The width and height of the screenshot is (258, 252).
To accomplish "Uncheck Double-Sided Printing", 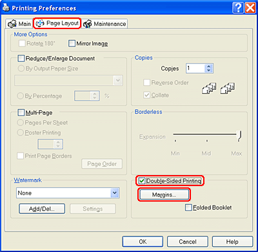I will [x=142, y=181].
